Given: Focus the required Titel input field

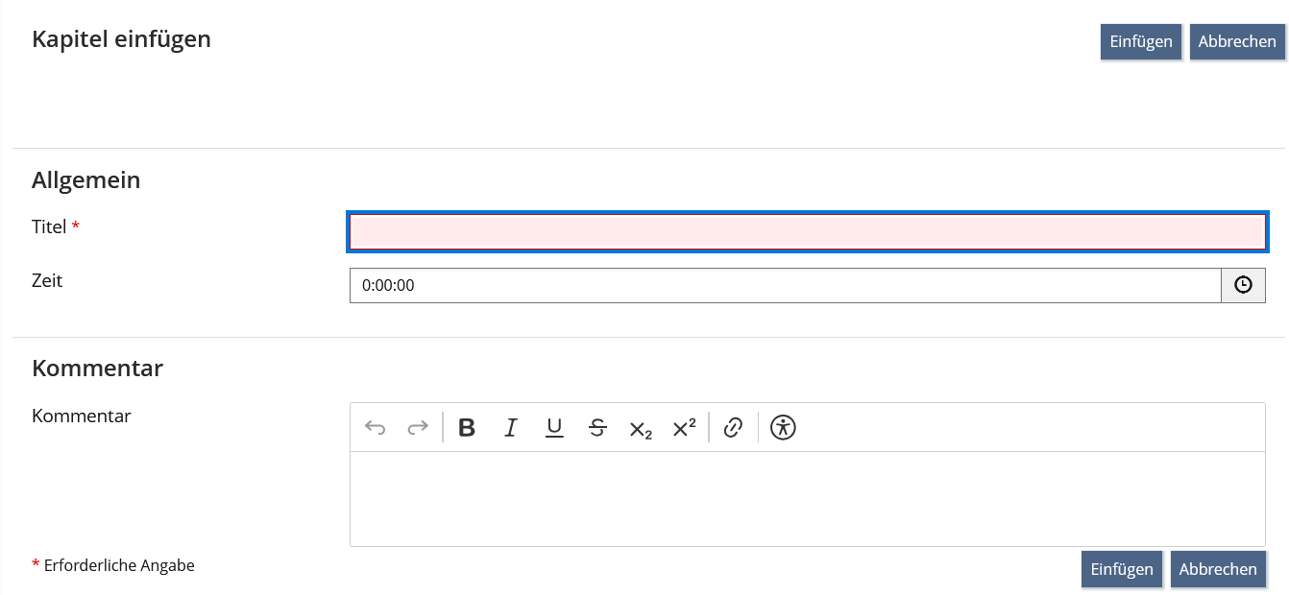Looking at the screenshot, I should point(807,232).
